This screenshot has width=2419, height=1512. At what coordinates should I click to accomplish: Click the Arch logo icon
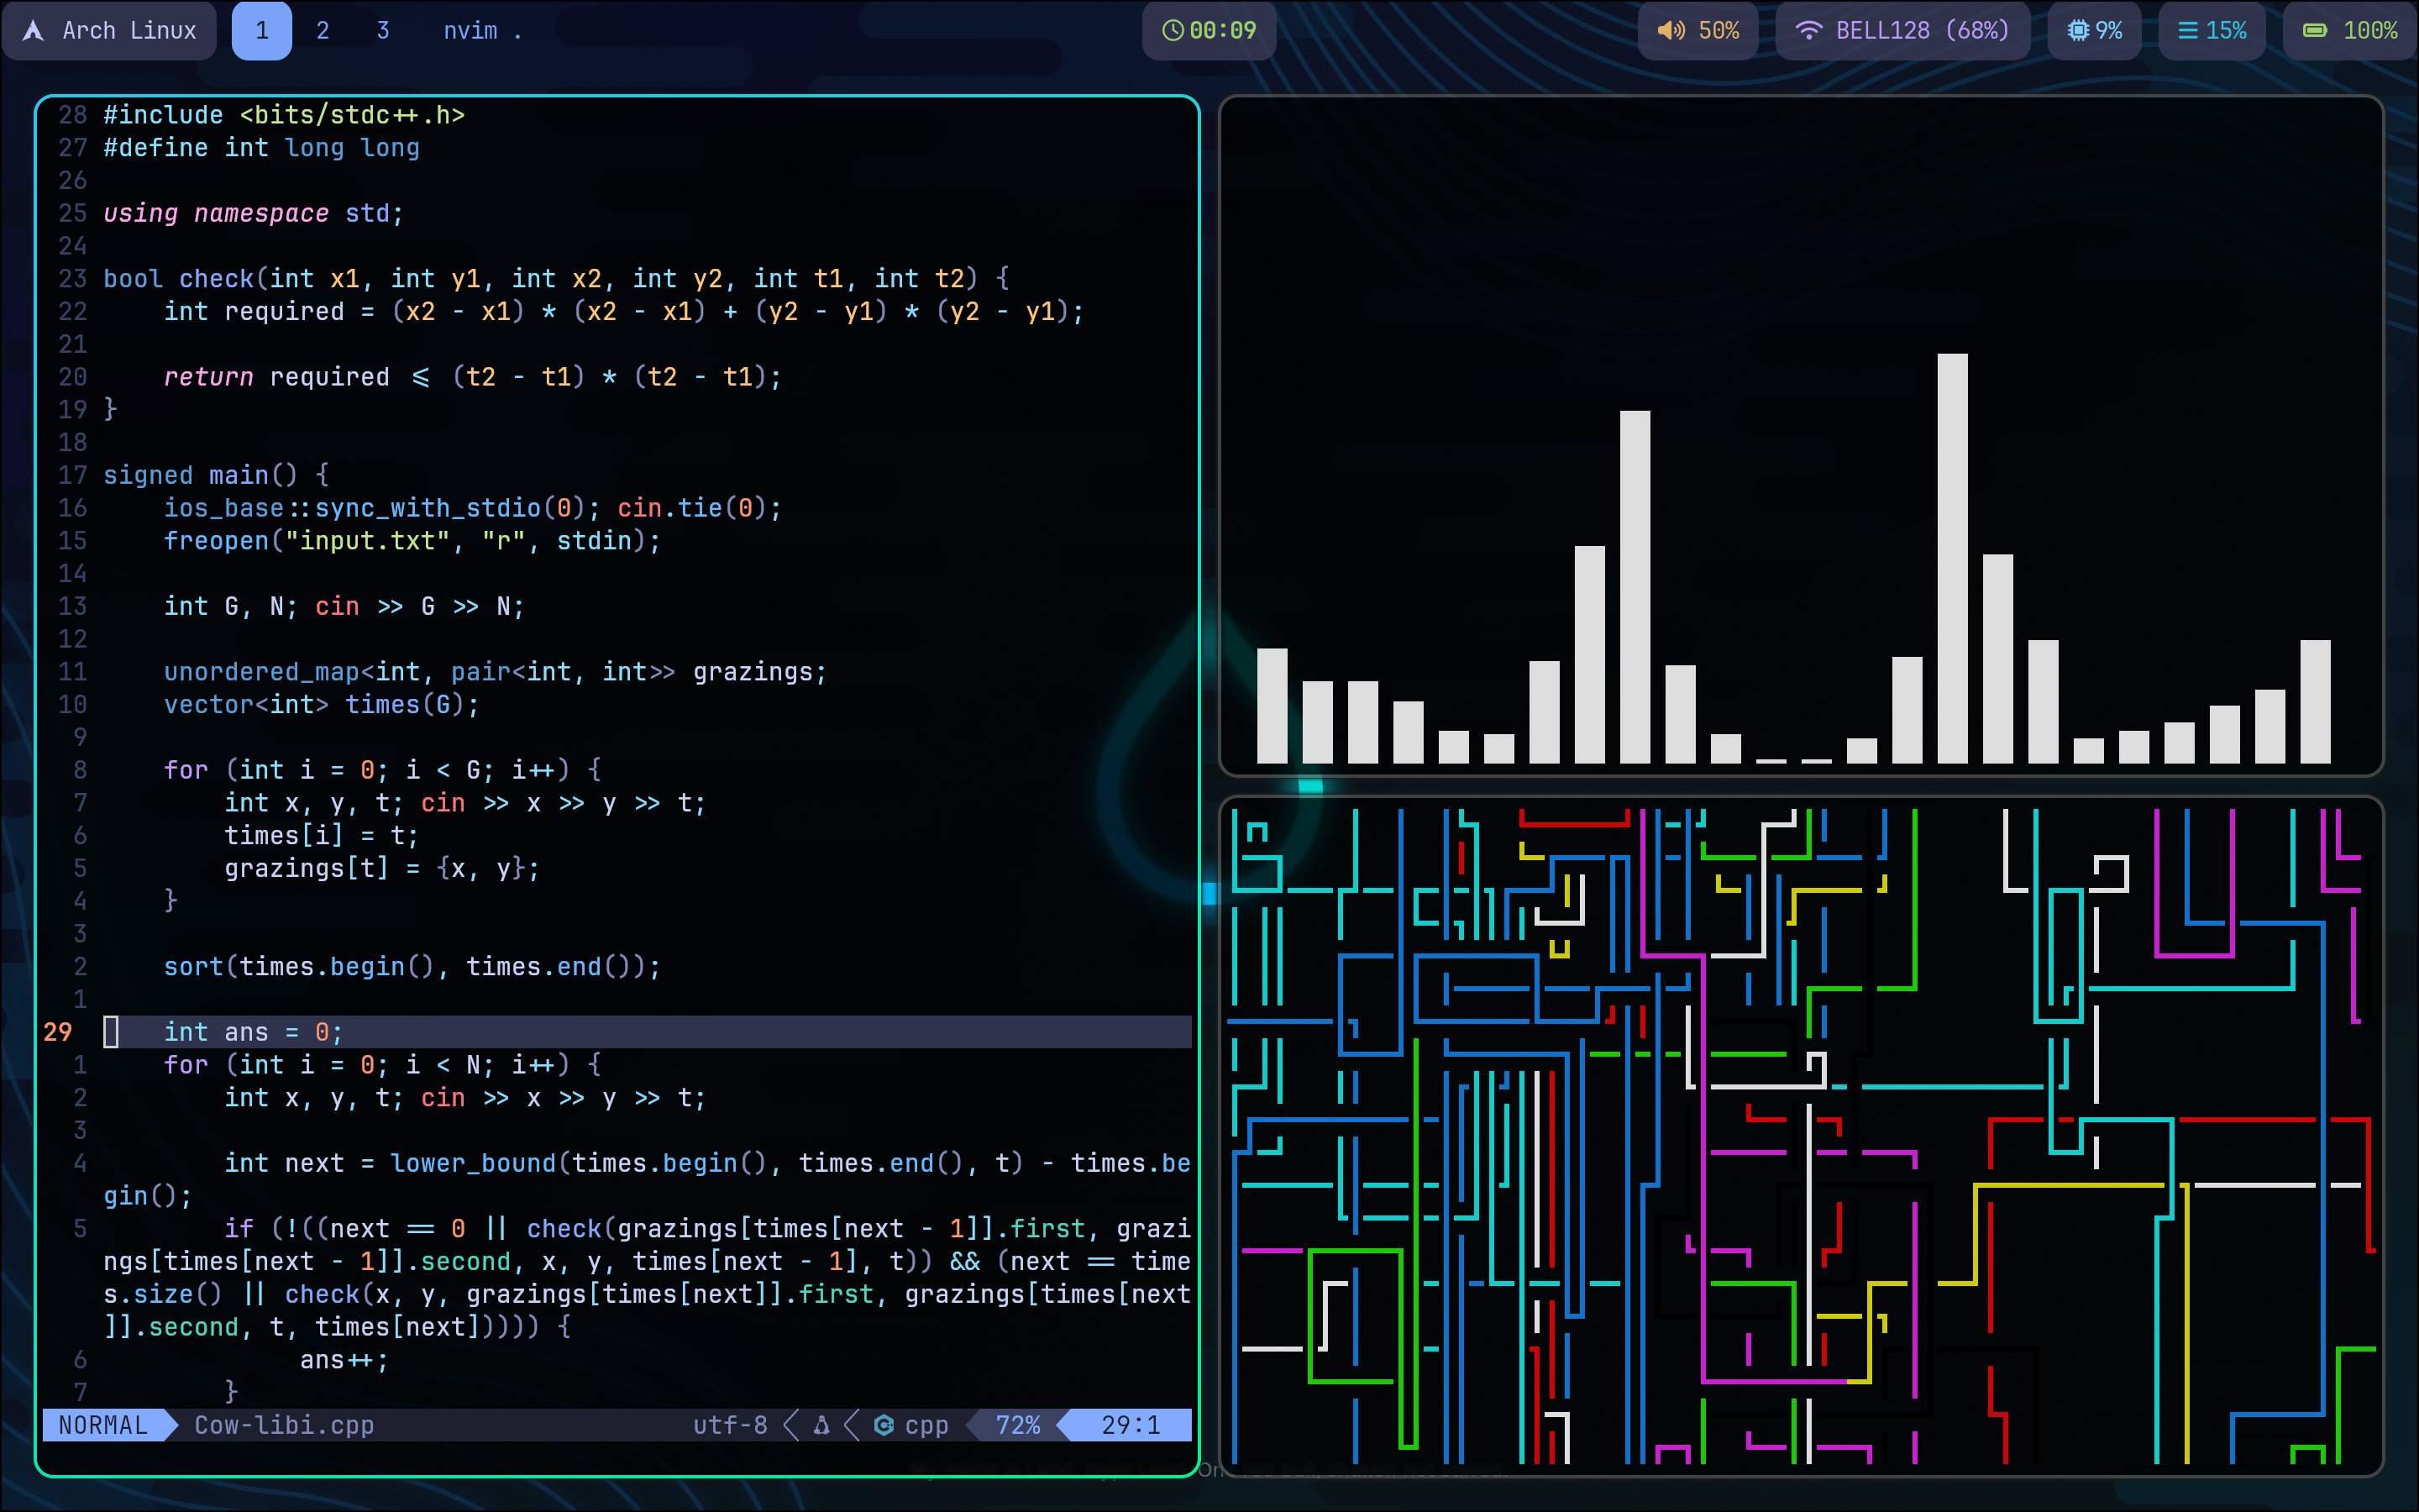33,31
